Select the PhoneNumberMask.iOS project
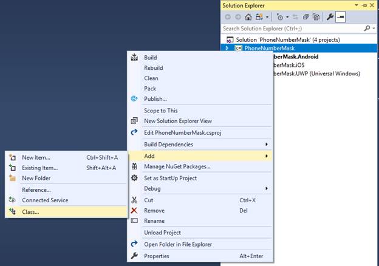This screenshot has height=266, width=379. tap(289, 65)
